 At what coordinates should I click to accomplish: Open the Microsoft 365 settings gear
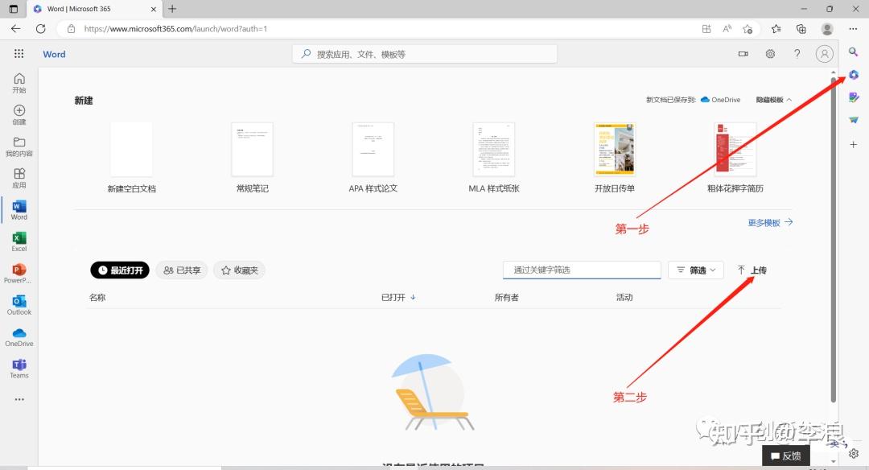770,54
